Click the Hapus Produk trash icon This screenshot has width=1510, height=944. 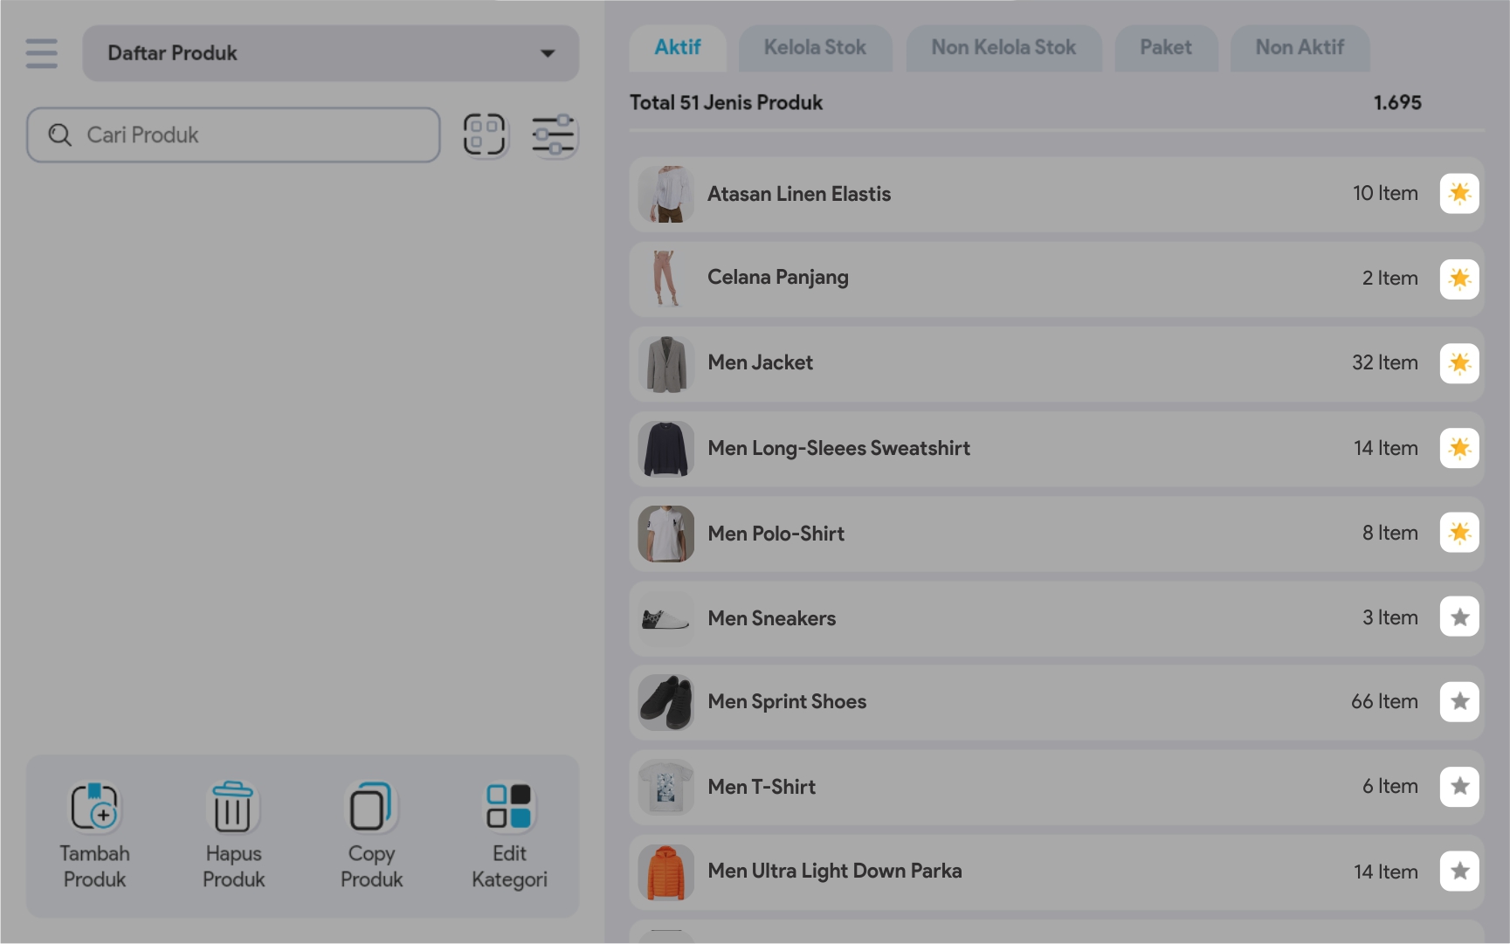click(232, 806)
